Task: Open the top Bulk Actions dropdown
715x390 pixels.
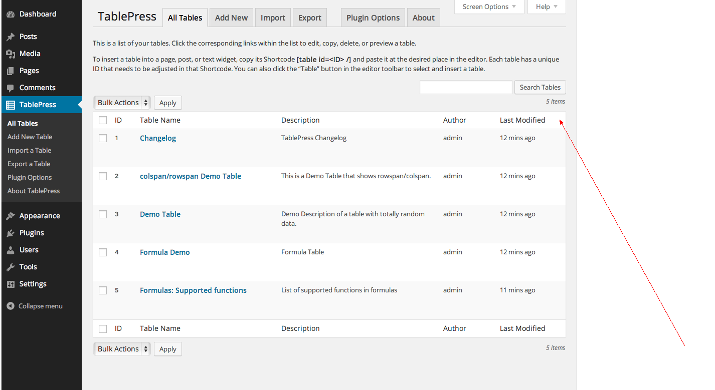Action: (x=122, y=103)
